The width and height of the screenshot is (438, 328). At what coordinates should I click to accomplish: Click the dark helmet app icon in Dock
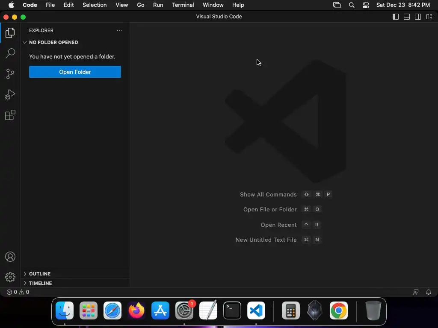pyautogui.click(x=314, y=310)
